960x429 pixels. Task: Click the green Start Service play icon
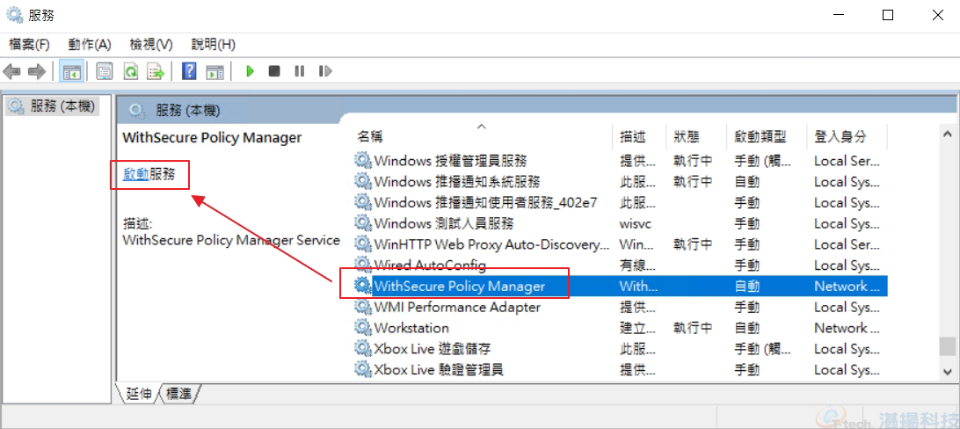coord(249,71)
